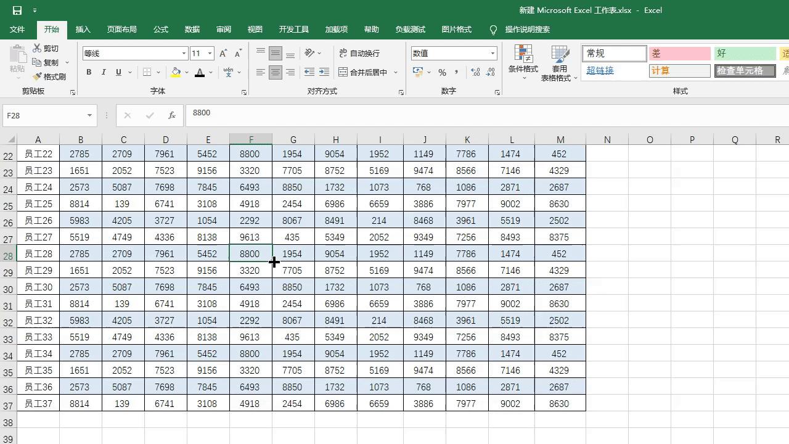
Task: Click the 剪切 (Cut) scissors icon
Action: click(x=36, y=47)
